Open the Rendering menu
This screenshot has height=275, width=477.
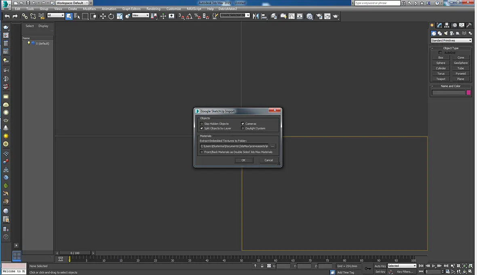click(x=153, y=9)
